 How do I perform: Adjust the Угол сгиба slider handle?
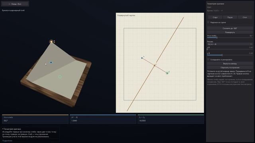217,38
